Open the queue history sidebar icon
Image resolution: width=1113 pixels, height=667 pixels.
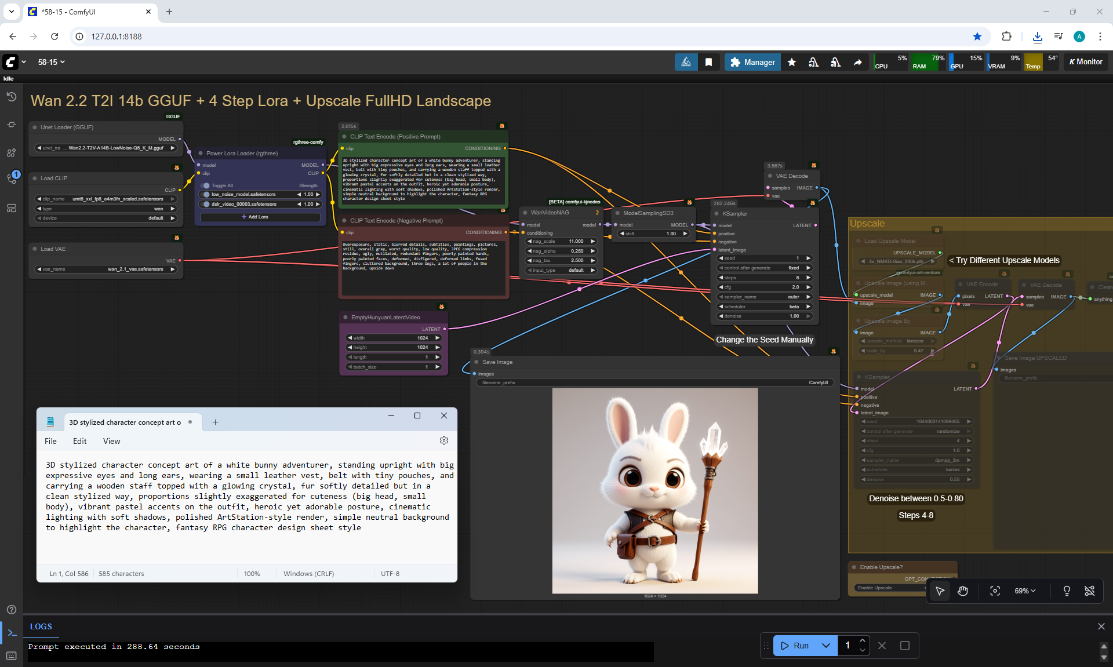click(12, 97)
